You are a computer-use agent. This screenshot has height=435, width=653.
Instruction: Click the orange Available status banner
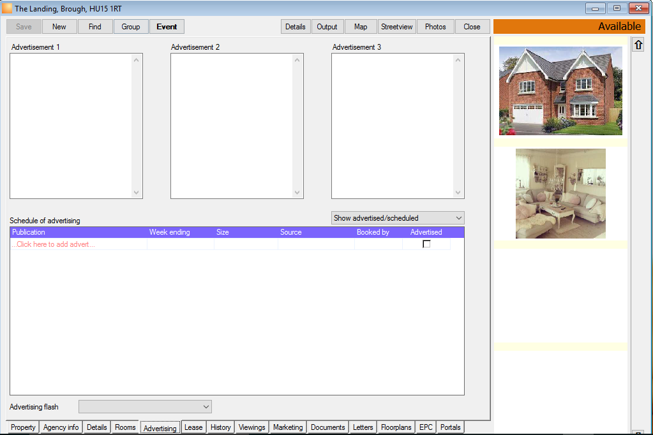click(569, 27)
